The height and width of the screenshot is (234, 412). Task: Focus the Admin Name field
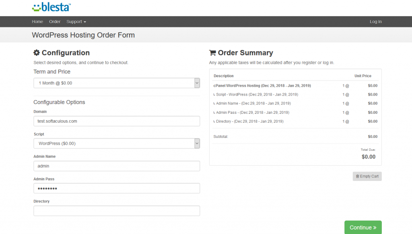coord(117,166)
